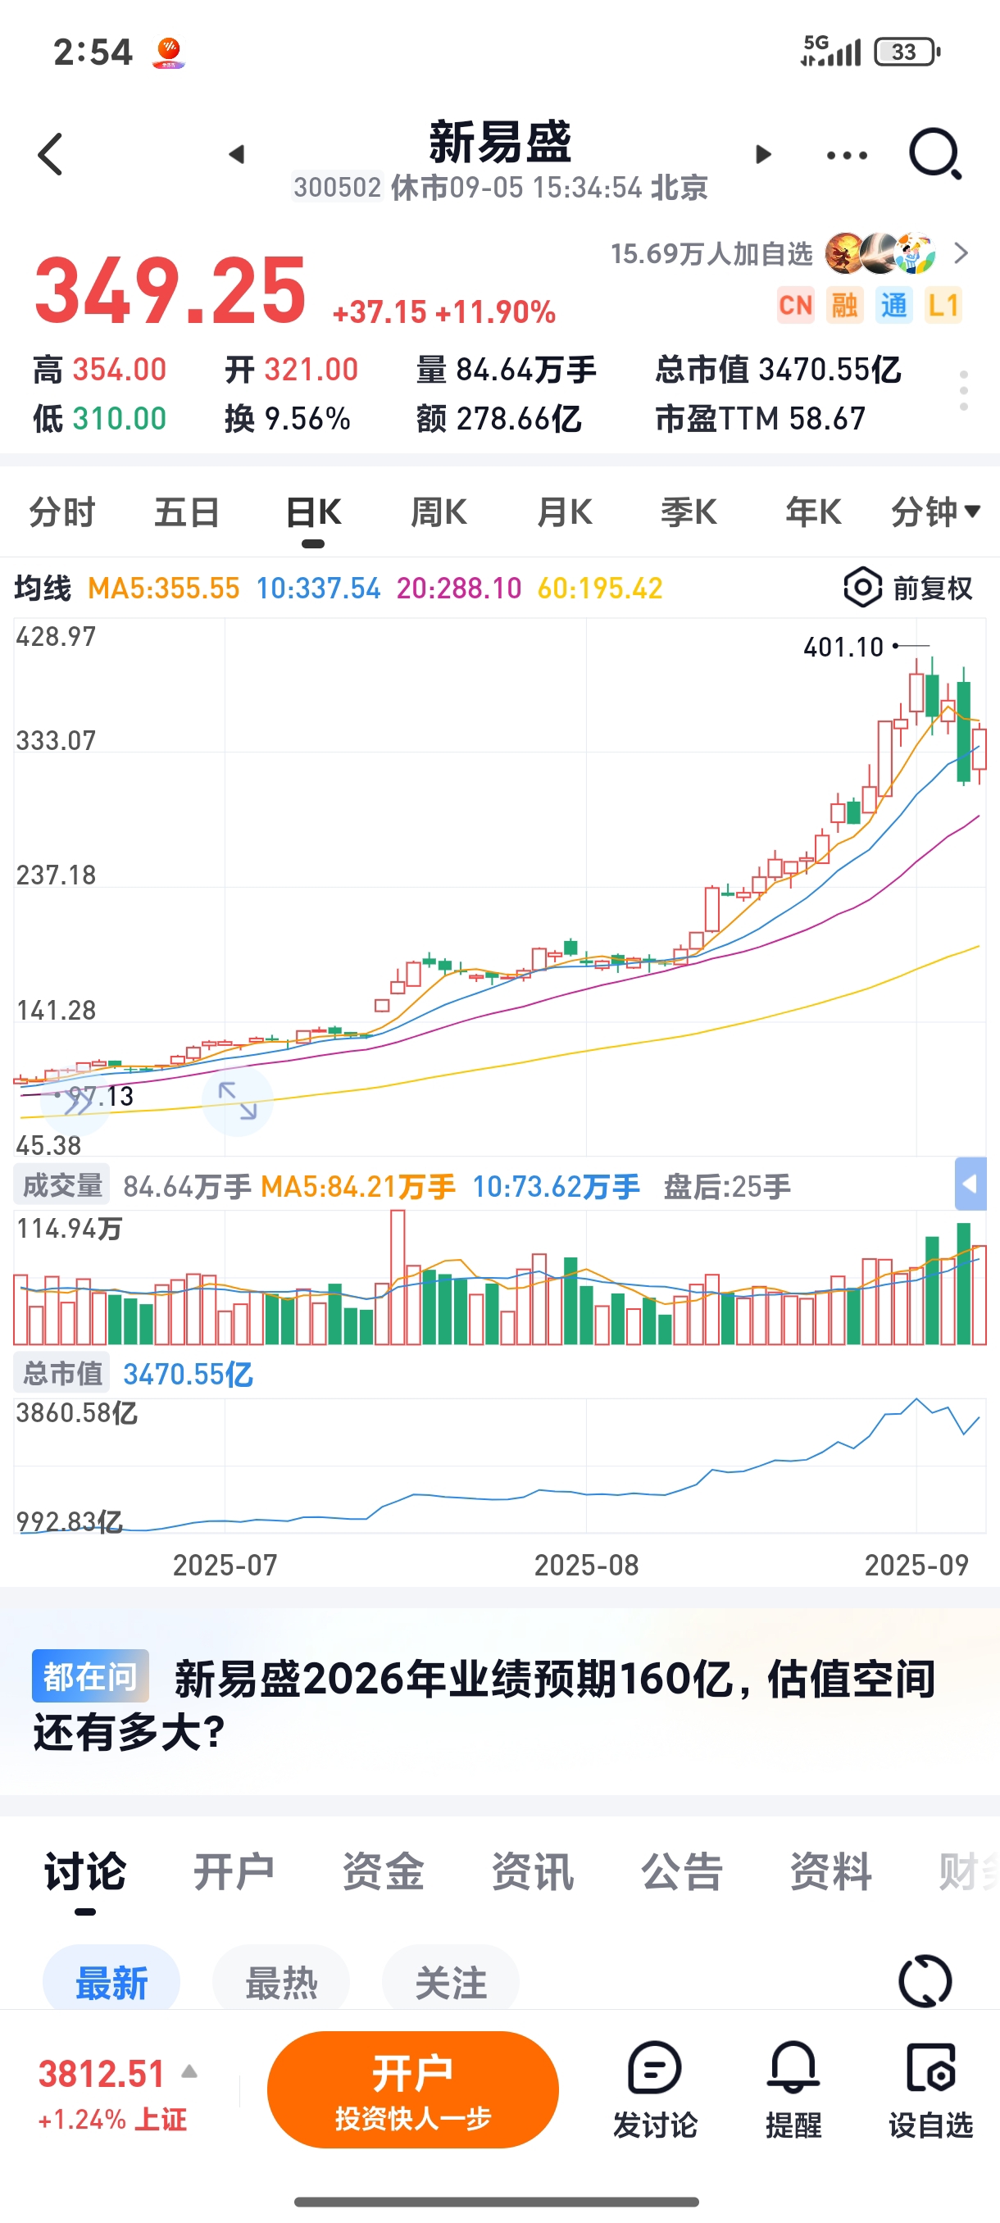The image size is (1000, 2223).
Task: Tap the refresh circular arrows icon
Action: 925,1980
